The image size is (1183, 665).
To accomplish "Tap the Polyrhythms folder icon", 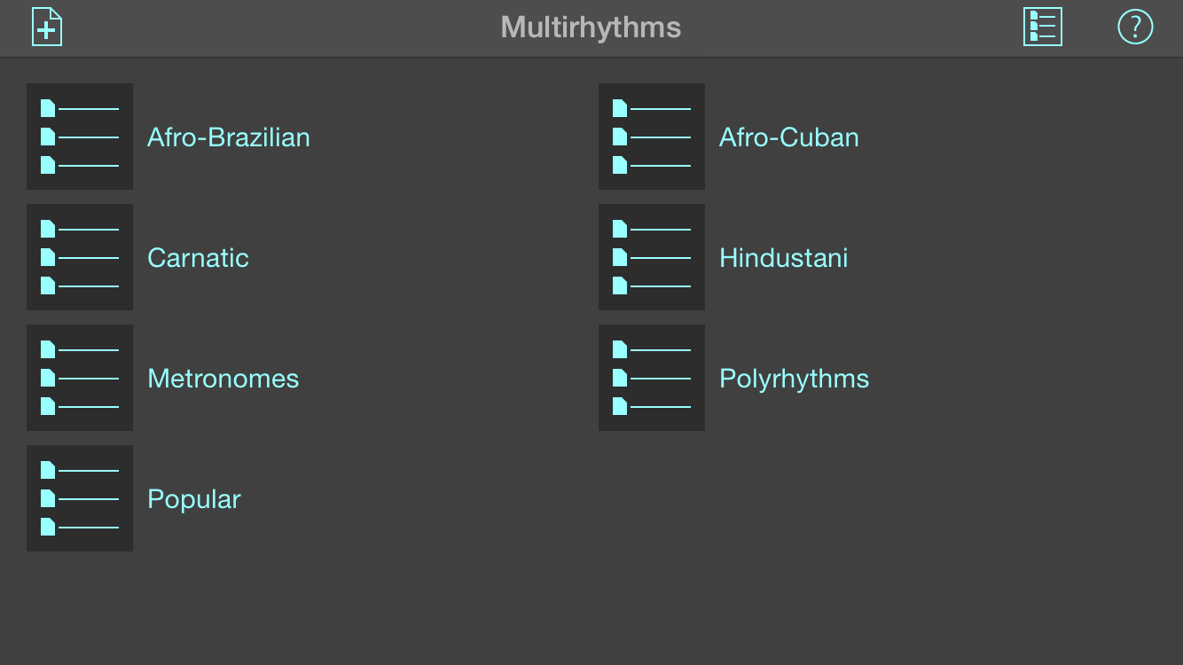I will point(652,378).
